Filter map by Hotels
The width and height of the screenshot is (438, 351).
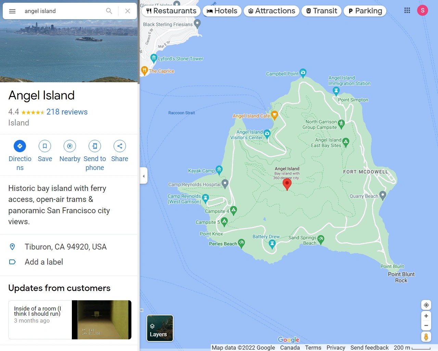pos(222,11)
